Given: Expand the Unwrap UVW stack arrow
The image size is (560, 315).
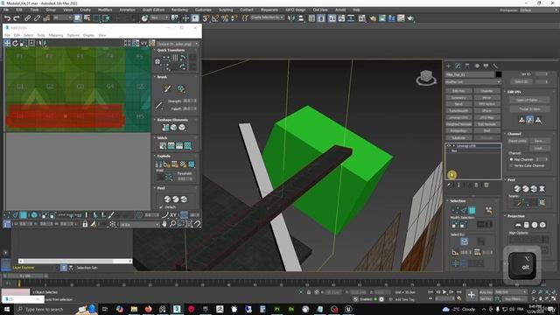Looking at the screenshot, I should [454, 146].
